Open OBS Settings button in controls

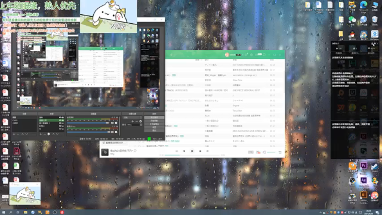[x=154, y=127]
